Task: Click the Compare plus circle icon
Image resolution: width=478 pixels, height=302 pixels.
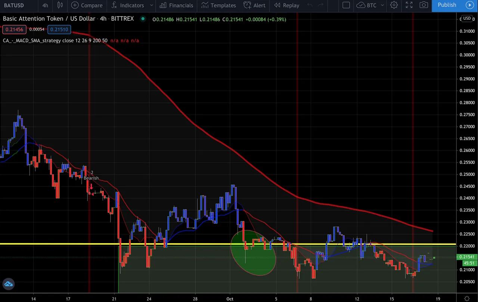Action: tap(75, 5)
